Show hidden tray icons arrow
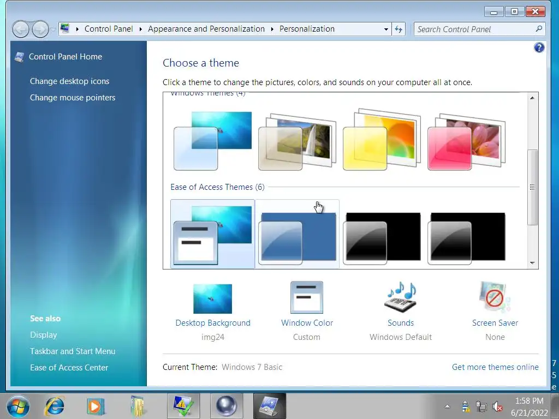The image size is (559, 419). pyautogui.click(x=447, y=406)
